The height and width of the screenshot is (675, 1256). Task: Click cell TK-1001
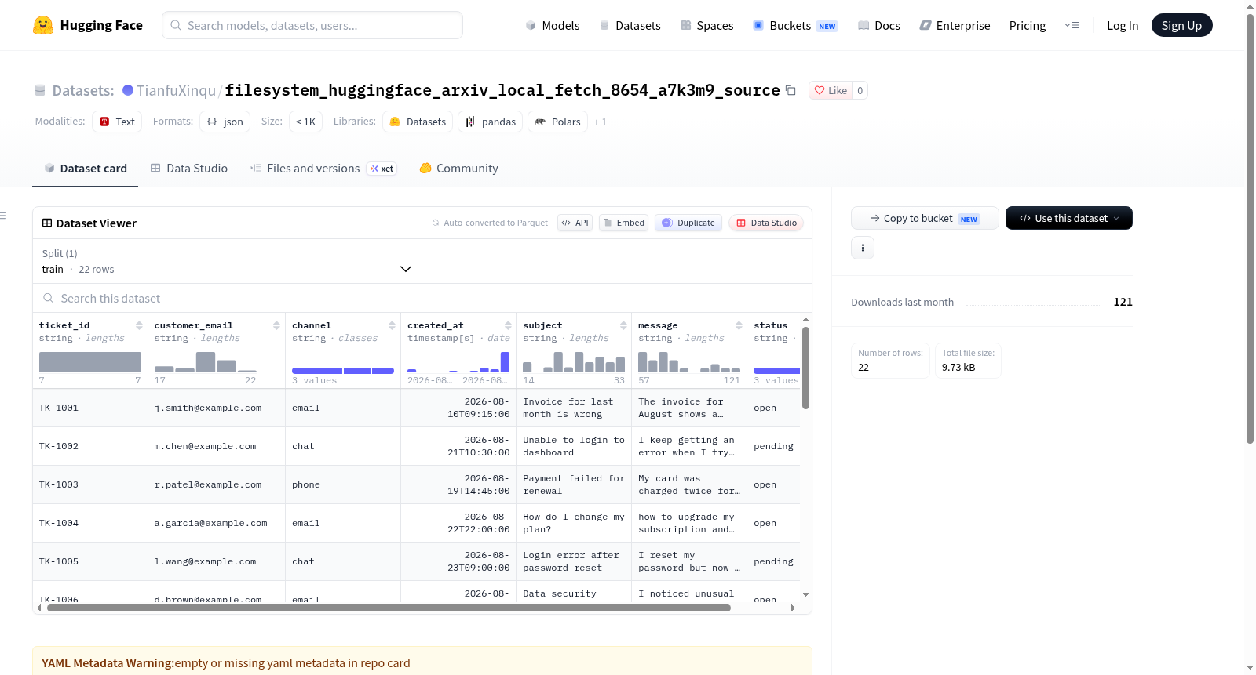90,408
